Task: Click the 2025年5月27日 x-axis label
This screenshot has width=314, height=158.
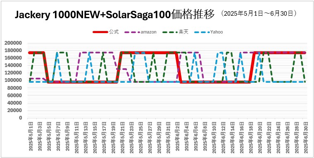Action: (x=150, y=138)
